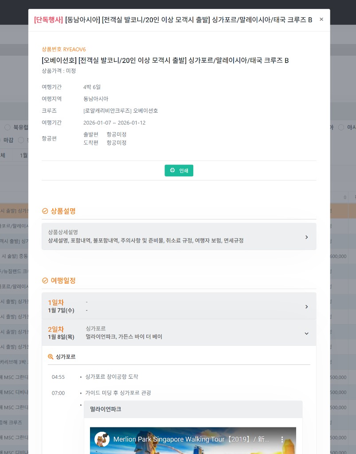Close the cruise product detail popup
Screen dimensions: 356x454
(321, 19)
